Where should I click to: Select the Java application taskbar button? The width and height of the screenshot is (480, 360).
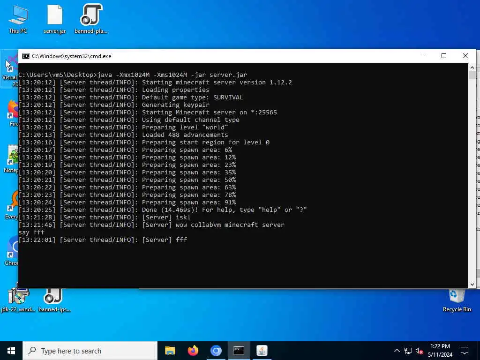coord(262,351)
